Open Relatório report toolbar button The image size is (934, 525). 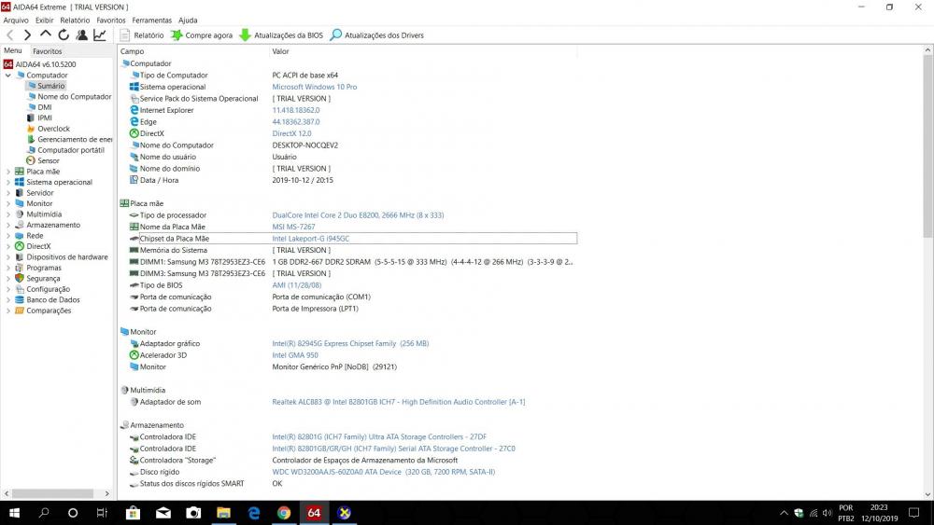(142, 35)
